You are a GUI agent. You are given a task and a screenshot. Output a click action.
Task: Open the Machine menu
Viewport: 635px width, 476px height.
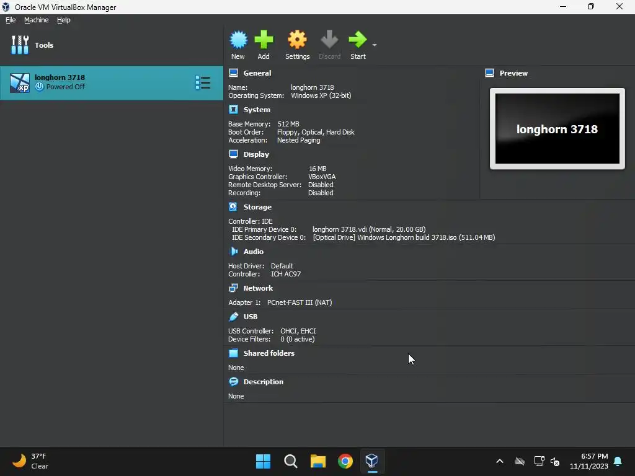37,20
